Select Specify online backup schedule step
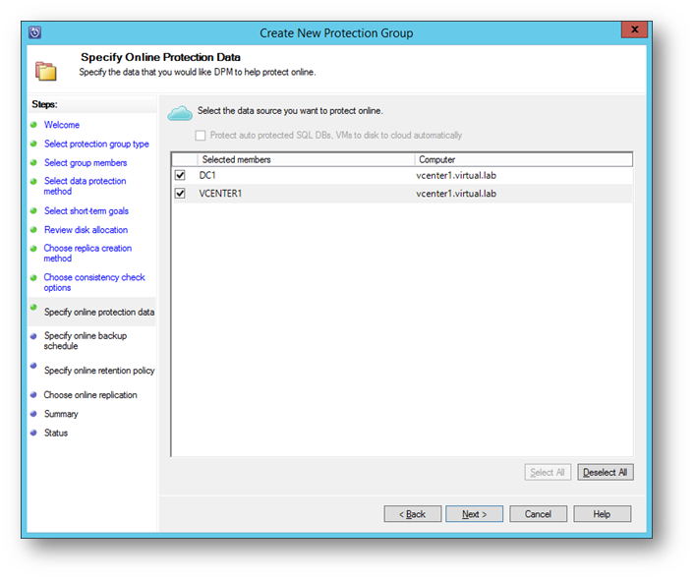Image resolution: width=694 pixels, height=580 pixels. tap(86, 341)
